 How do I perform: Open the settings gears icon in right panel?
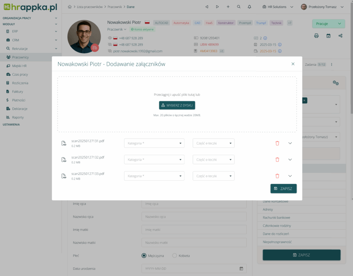pyautogui.click(x=335, y=83)
